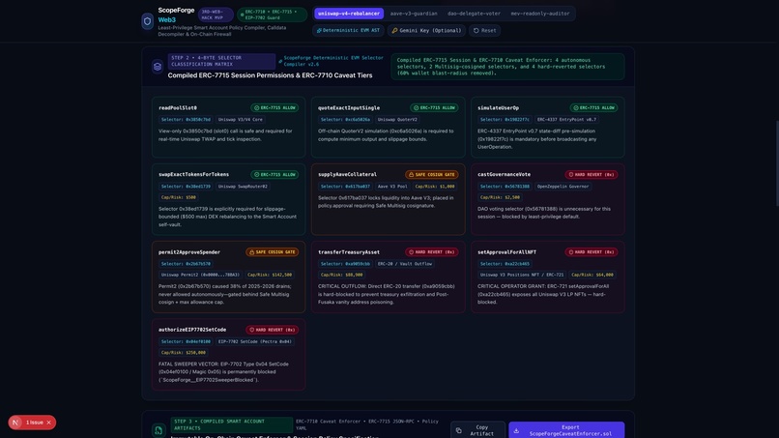This screenshot has height=438, width=779.
Task: Click the page vertical scrollbar thumb
Action: click(776, 163)
